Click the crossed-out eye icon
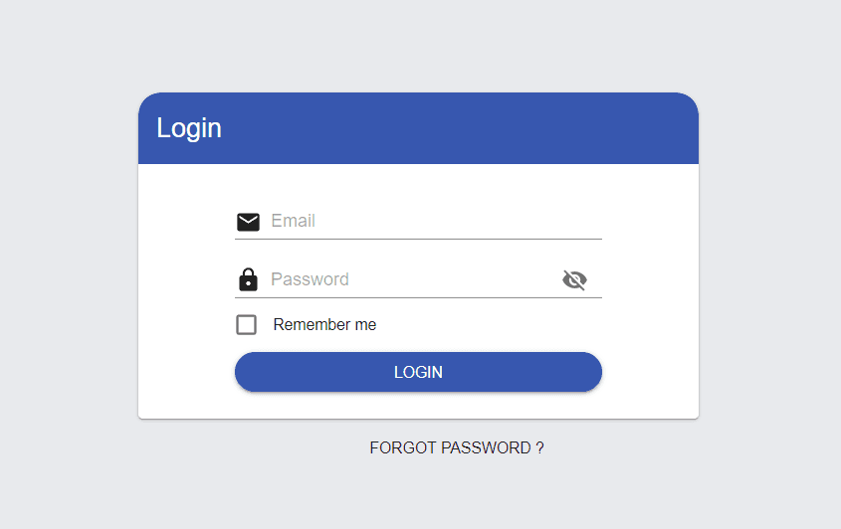The height and width of the screenshot is (529, 841). coord(574,279)
